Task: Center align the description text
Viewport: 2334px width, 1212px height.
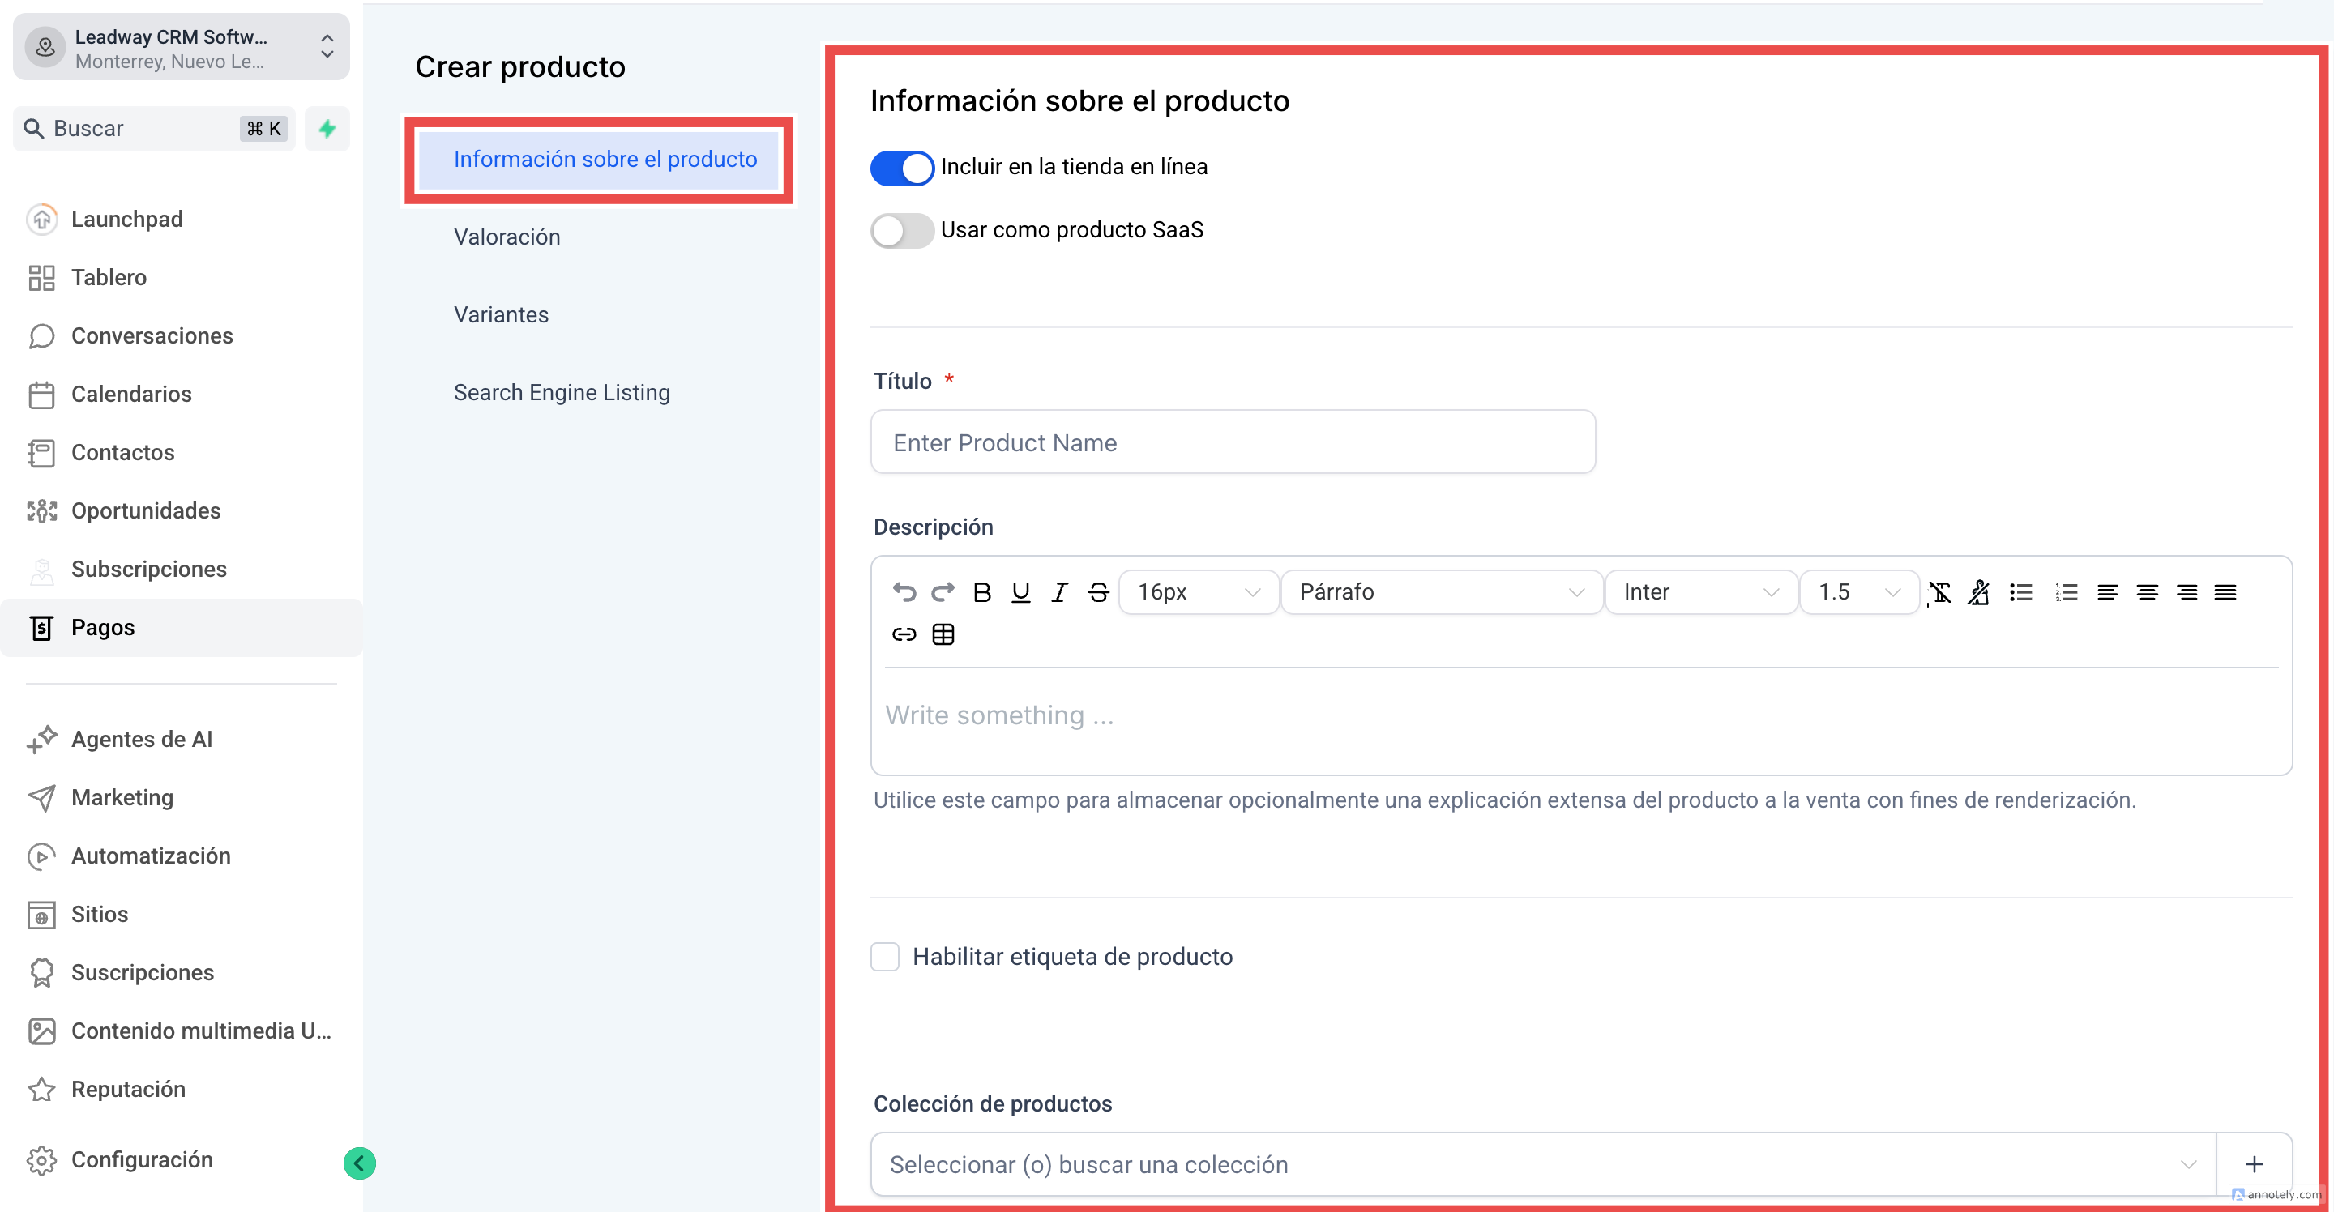Action: pyautogui.click(x=2147, y=592)
